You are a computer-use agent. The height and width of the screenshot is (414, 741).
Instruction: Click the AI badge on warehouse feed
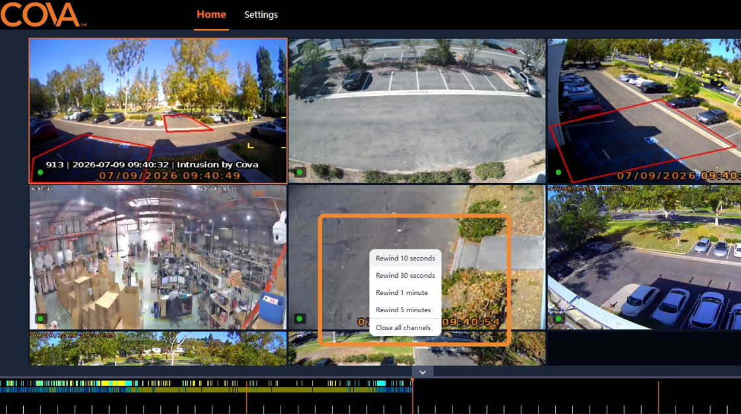[258, 193]
